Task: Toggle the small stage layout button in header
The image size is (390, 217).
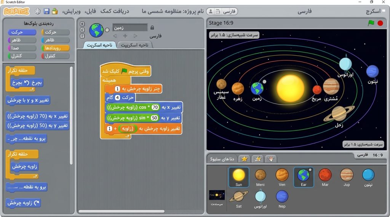Action: (x=218, y=11)
